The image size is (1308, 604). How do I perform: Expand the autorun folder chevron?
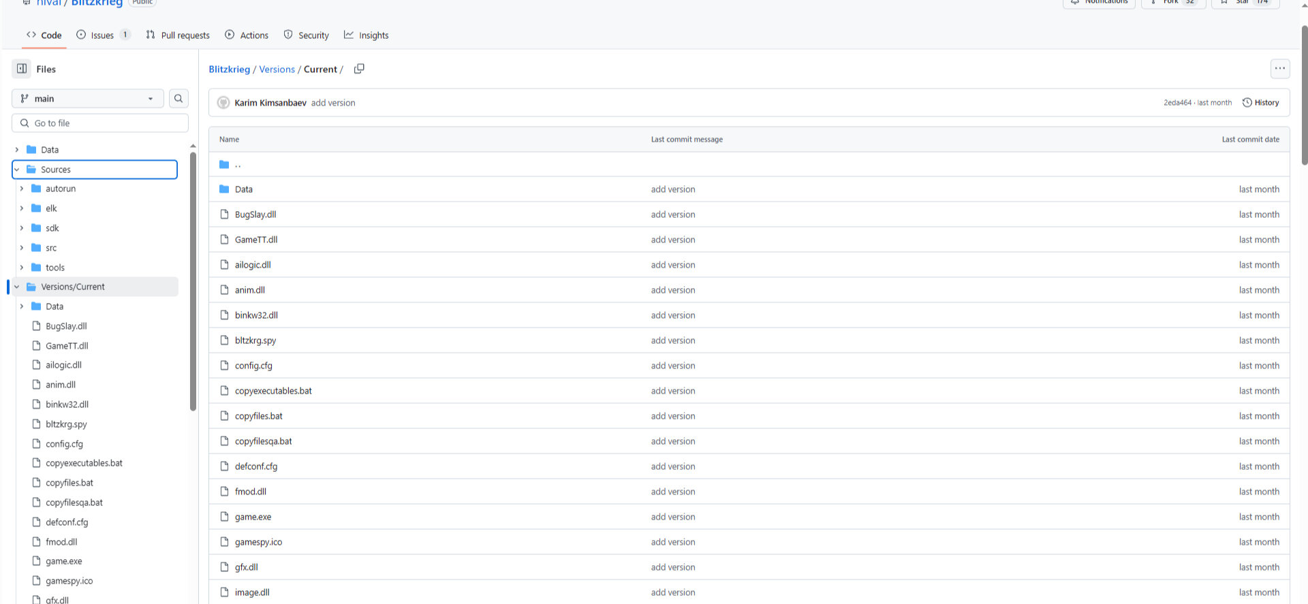point(22,189)
